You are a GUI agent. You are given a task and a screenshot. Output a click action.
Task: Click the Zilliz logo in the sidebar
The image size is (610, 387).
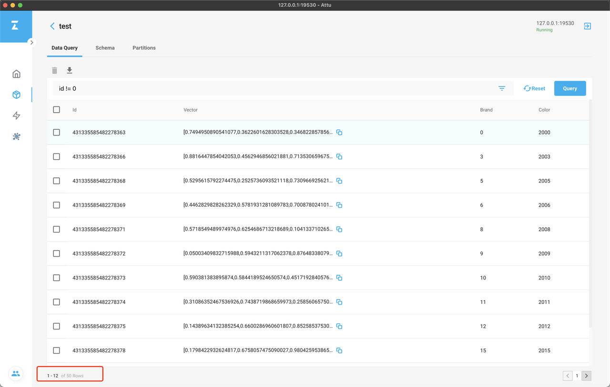(15, 26)
